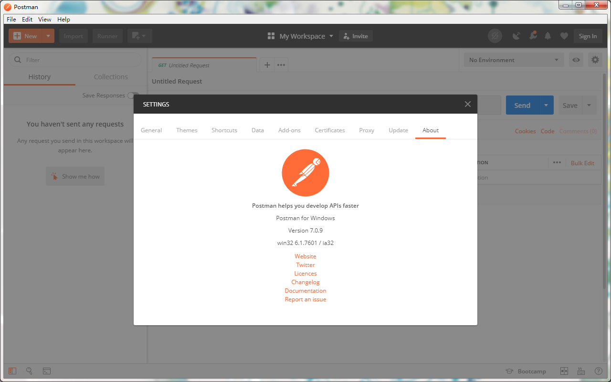Toggle the Save Responses switch

pyautogui.click(x=133, y=95)
